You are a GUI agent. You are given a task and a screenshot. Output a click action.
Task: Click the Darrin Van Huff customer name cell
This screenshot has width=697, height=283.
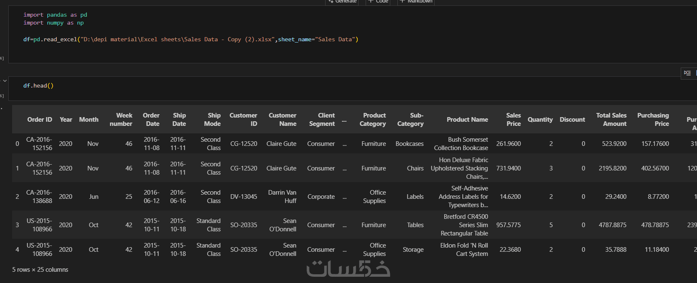tap(282, 197)
